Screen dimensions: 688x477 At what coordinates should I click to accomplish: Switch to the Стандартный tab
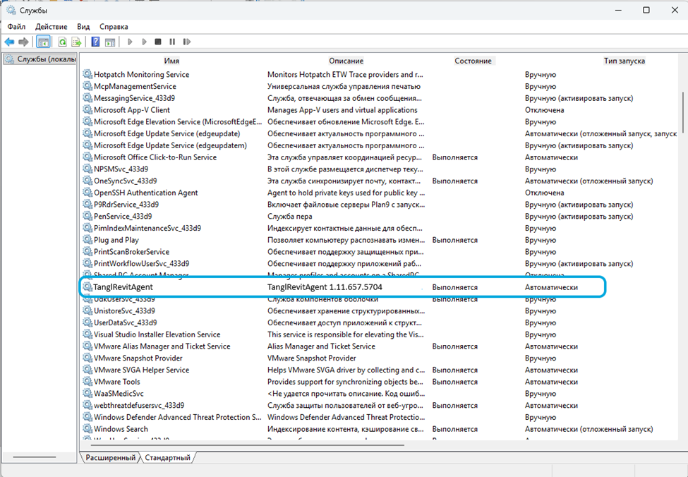click(168, 458)
